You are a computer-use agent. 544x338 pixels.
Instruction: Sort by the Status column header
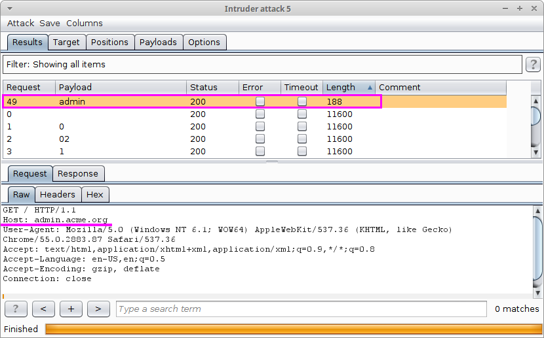pos(212,88)
